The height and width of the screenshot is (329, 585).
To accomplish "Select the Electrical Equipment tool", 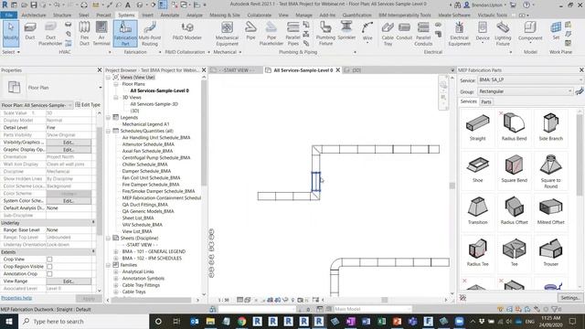I will click(459, 34).
